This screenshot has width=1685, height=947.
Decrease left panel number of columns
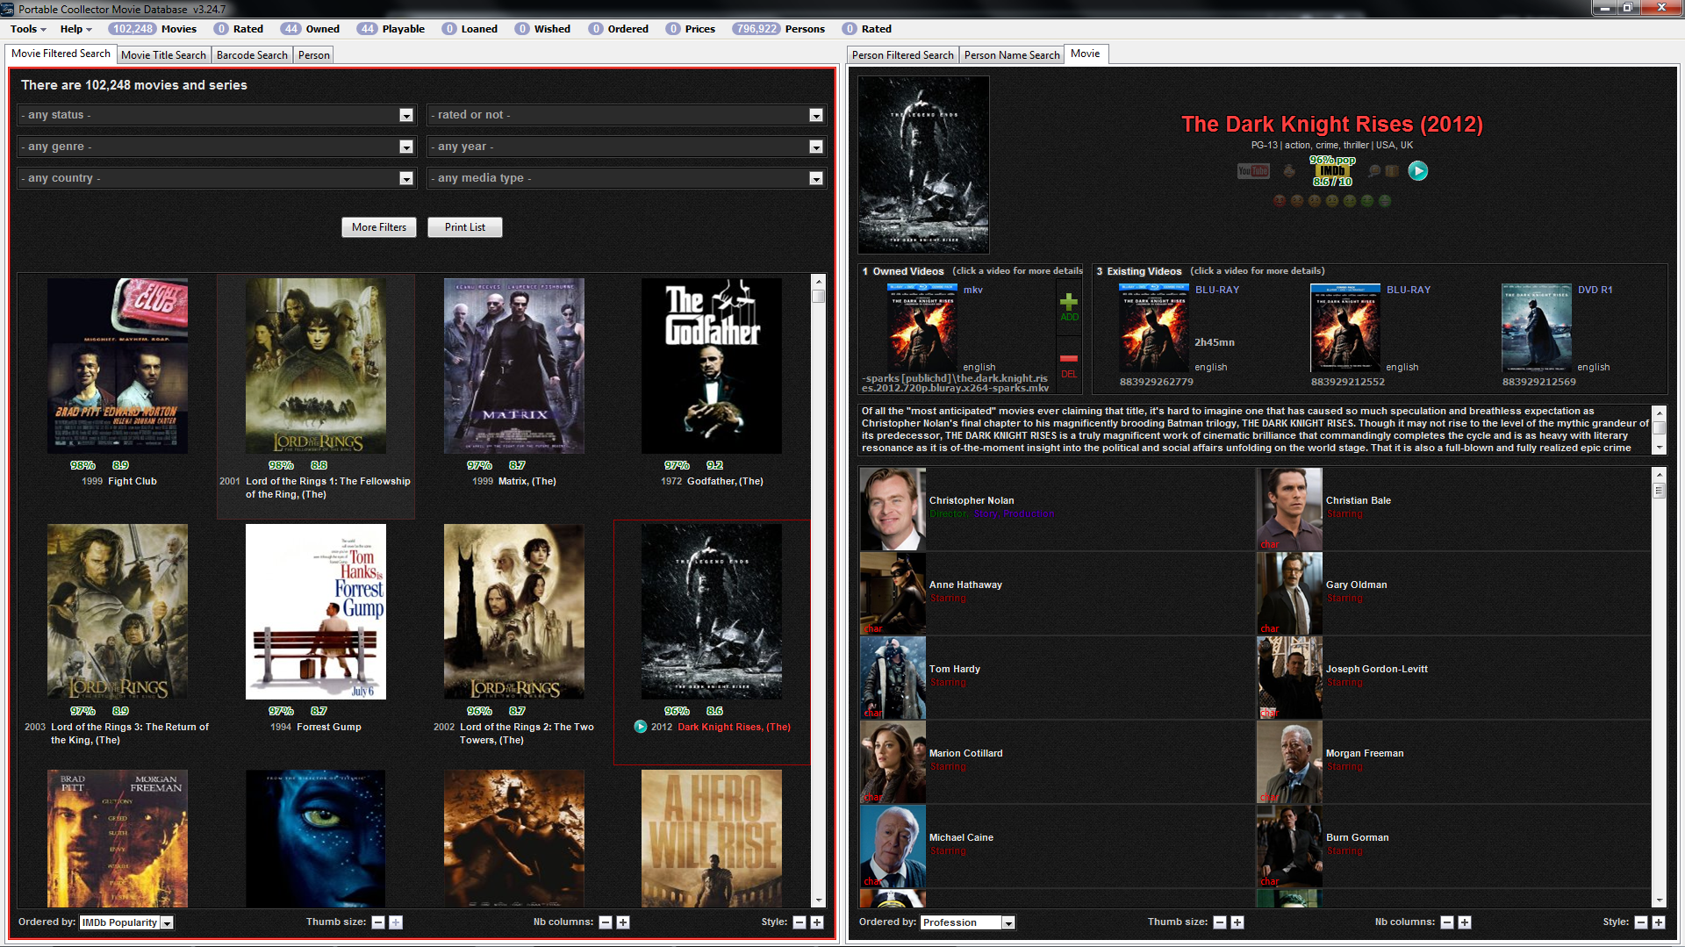click(x=606, y=922)
